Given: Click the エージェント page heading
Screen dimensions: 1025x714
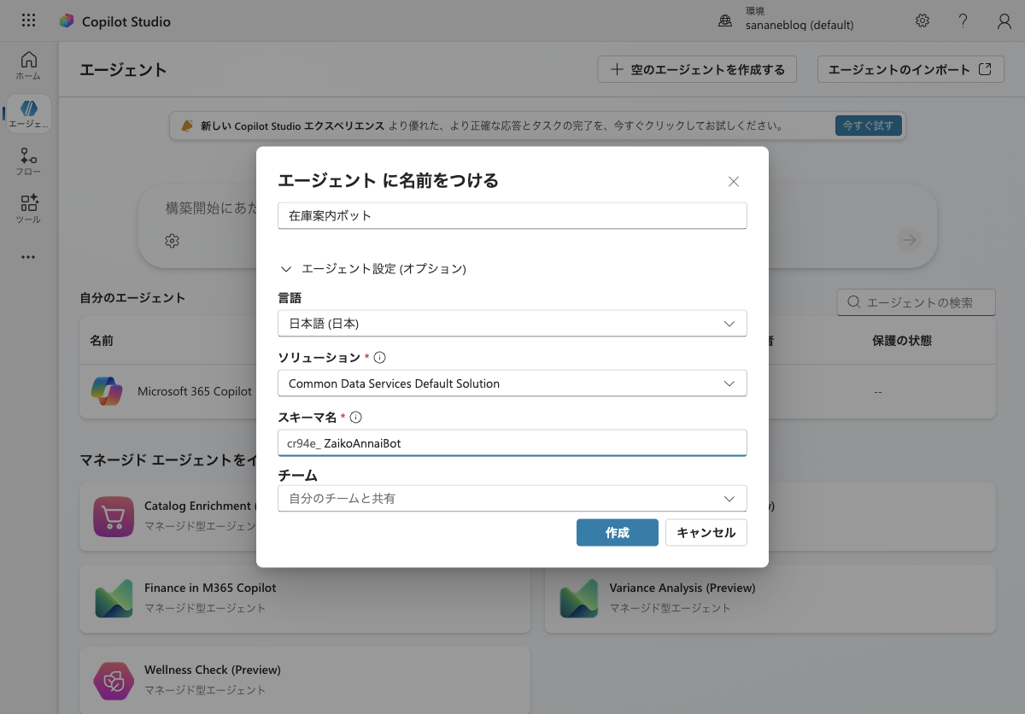Looking at the screenshot, I should 123,70.
